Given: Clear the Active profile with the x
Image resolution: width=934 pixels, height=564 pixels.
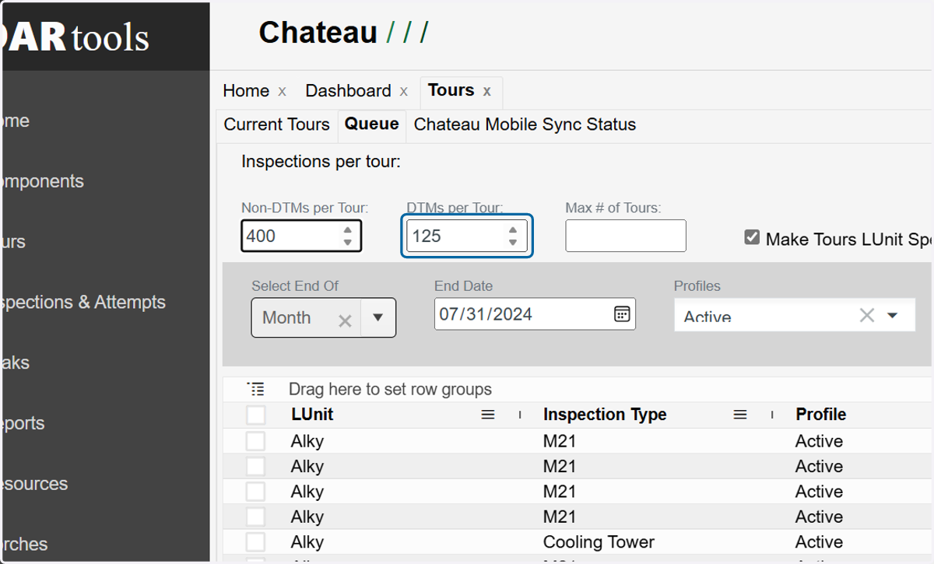Looking at the screenshot, I should pos(866,315).
